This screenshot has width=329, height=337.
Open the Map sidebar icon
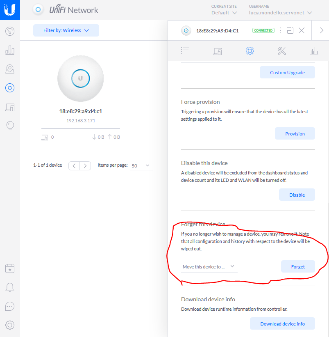(x=10, y=69)
